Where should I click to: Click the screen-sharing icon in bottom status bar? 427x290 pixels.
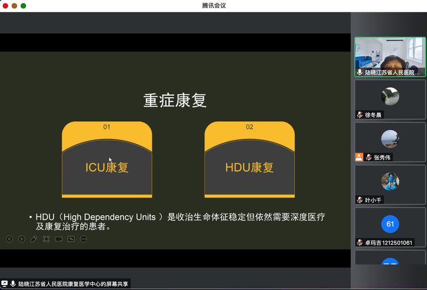click(x=5, y=284)
